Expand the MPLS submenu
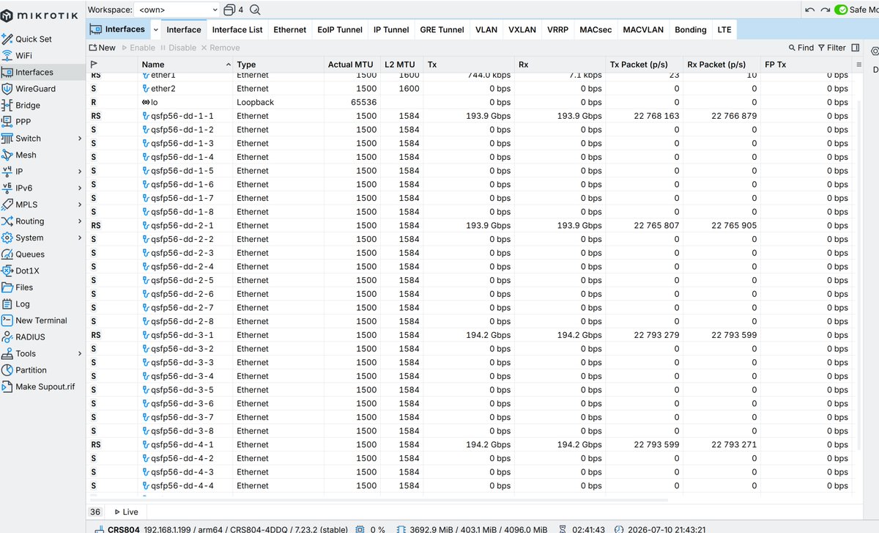Viewport: 879px width, 533px height. coord(80,205)
